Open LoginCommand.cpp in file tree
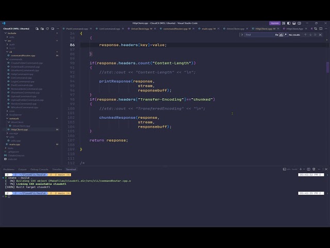This screenshot has height=248, width=330. click(23, 82)
